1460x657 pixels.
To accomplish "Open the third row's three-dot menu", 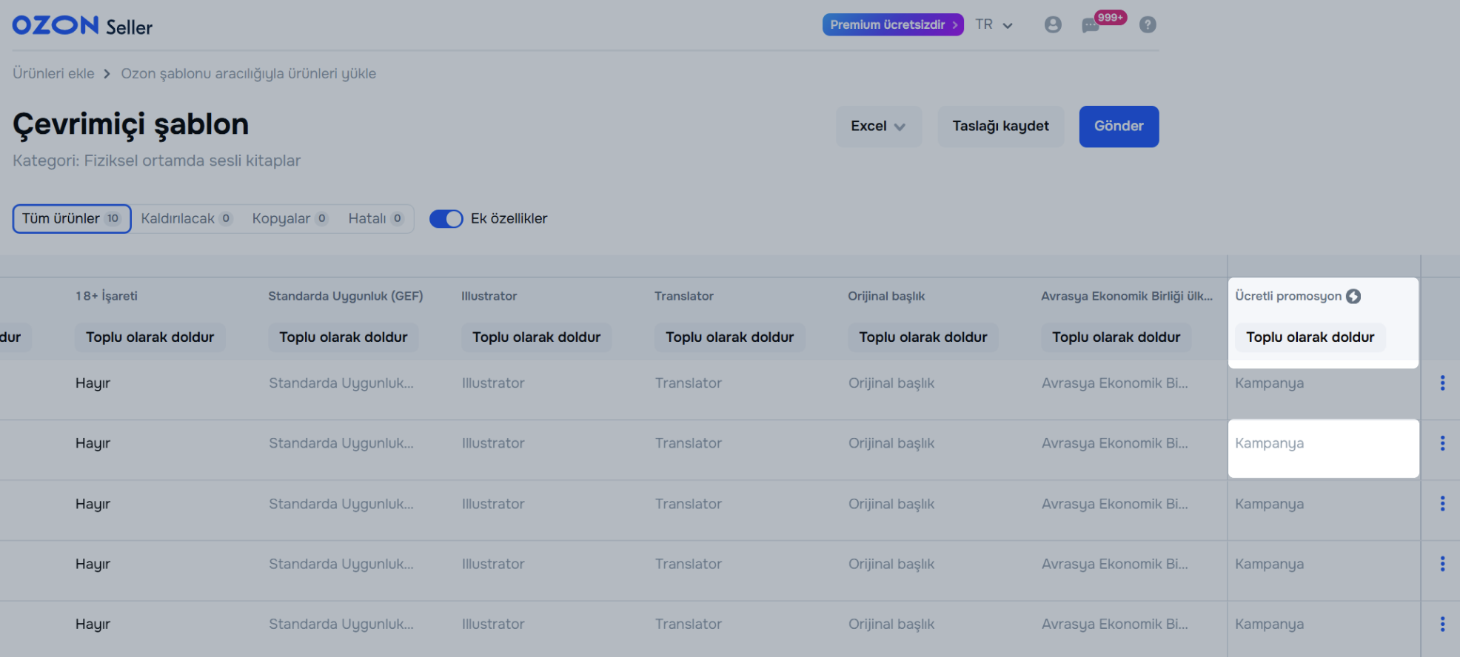I will pos(1441,504).
